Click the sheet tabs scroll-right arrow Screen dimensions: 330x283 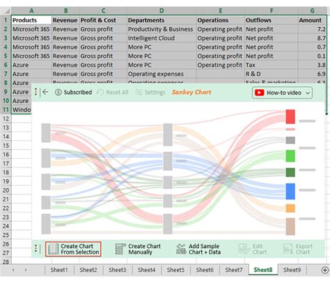(x=26, y=270)
